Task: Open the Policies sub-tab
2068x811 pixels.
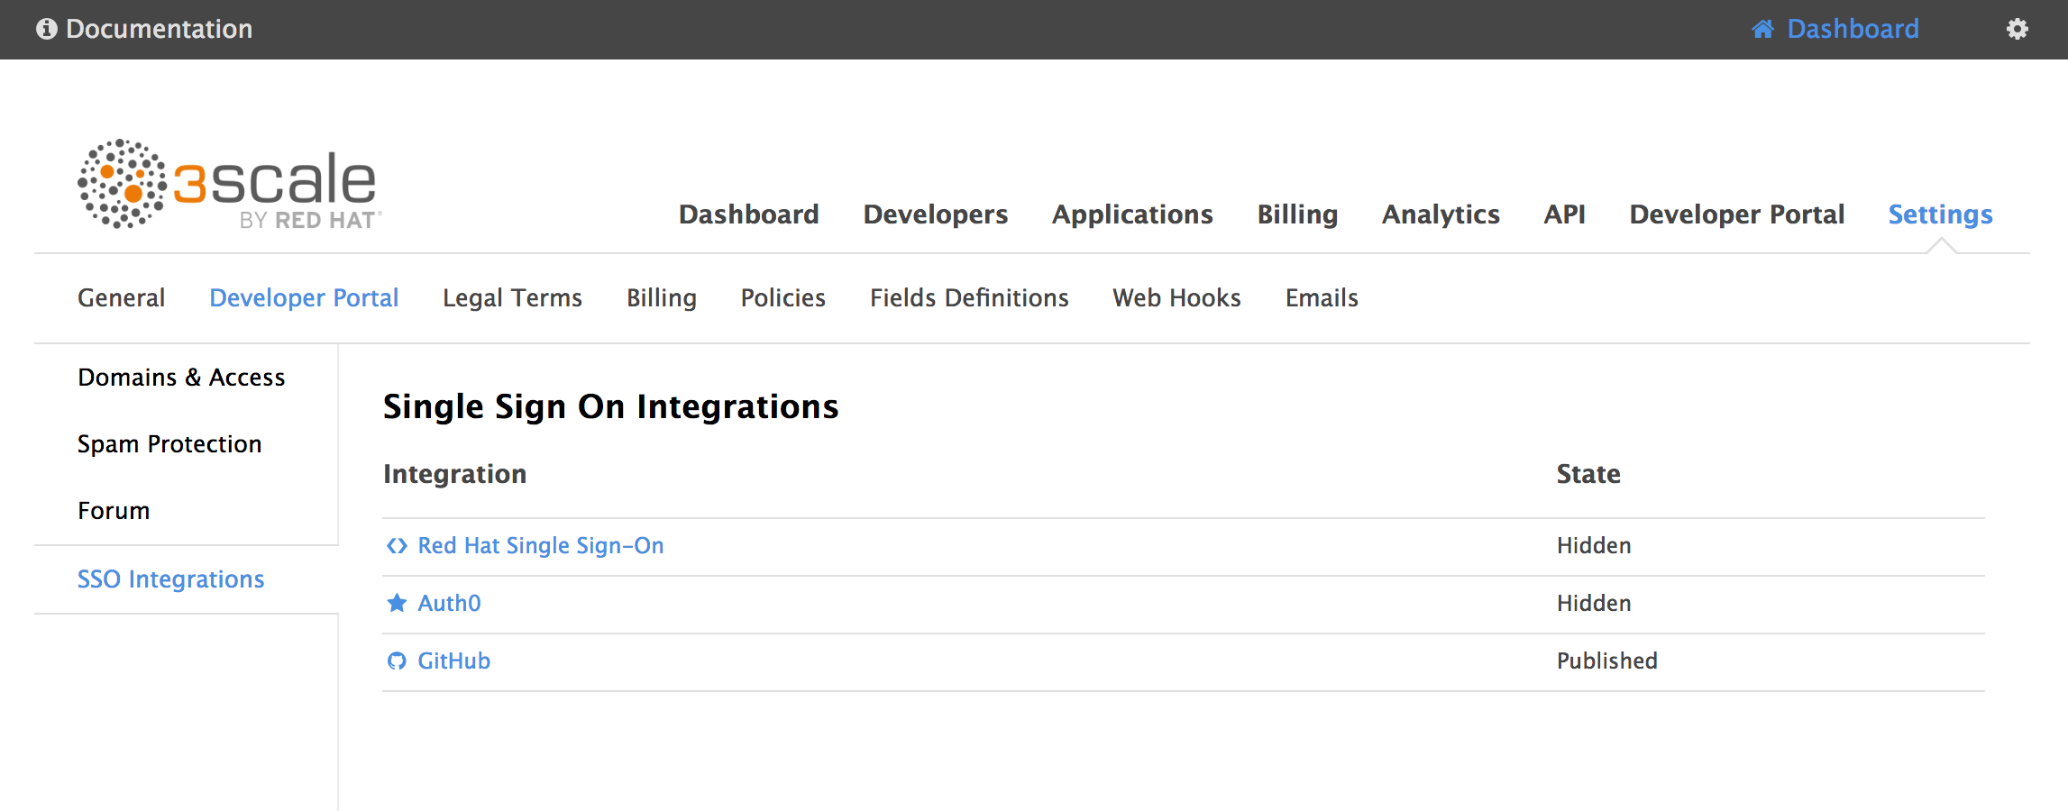Action: [783, 297]
